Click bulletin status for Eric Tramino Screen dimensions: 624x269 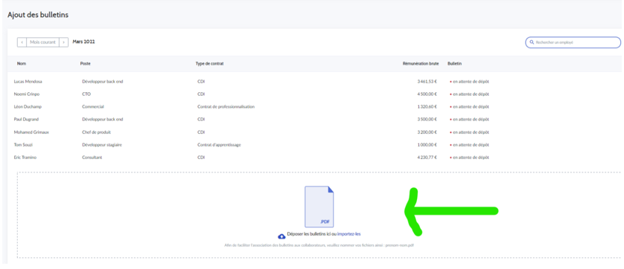(469, 158)
